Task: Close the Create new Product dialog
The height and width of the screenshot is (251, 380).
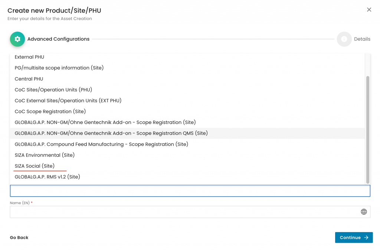Action: click(369, 10)
